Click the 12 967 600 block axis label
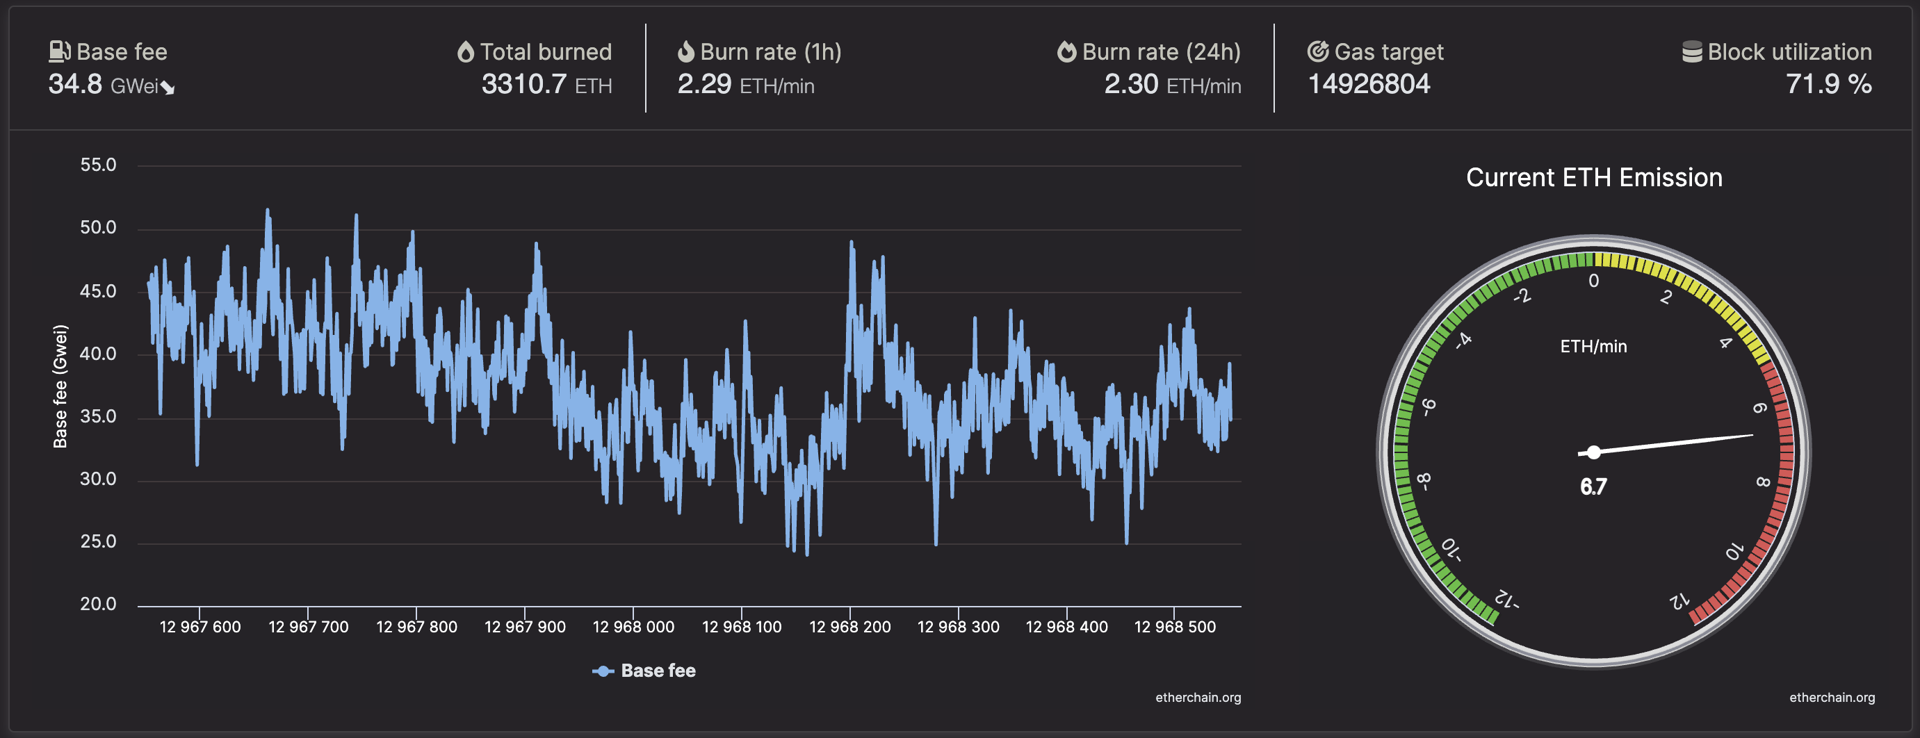Viewport: 1920px width, 738px height. click(200, 627)
